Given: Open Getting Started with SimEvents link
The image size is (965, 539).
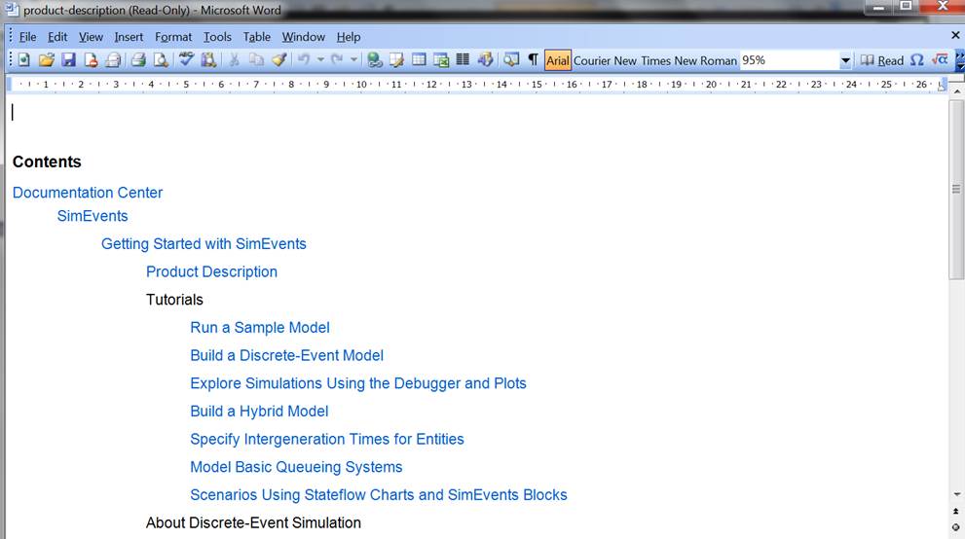Looking at the screenshot, I should (x=204, y=244).
